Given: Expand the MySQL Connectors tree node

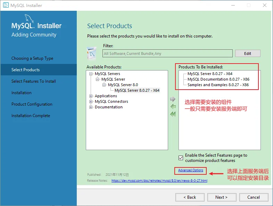Looking at the screenshot, I should [91, 101].
